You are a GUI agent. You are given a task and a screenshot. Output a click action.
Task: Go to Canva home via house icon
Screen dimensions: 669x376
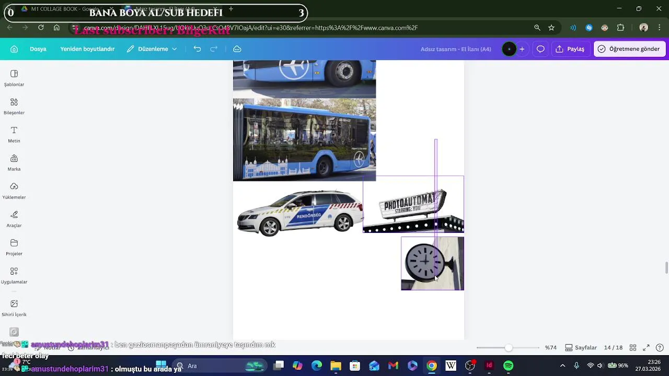click(14, 49)
